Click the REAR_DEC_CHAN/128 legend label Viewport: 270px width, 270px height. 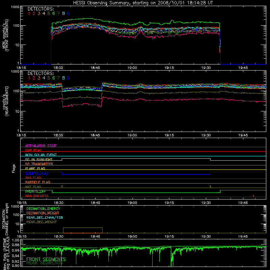[x=45, y=217]
